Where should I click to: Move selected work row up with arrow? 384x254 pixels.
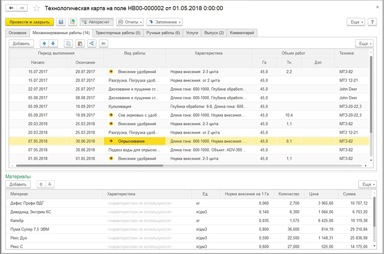tap(44, 43)
